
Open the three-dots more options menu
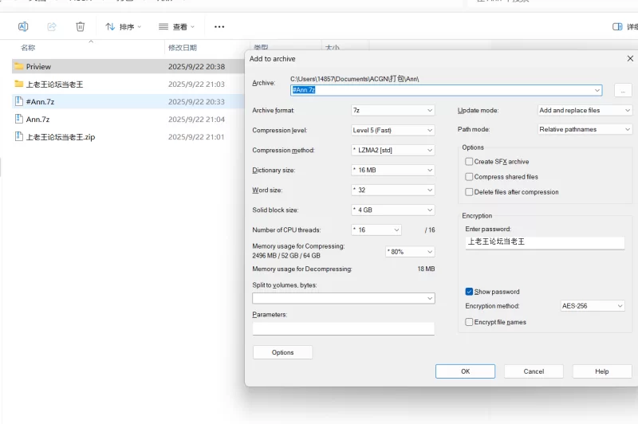tap(221, 26)
